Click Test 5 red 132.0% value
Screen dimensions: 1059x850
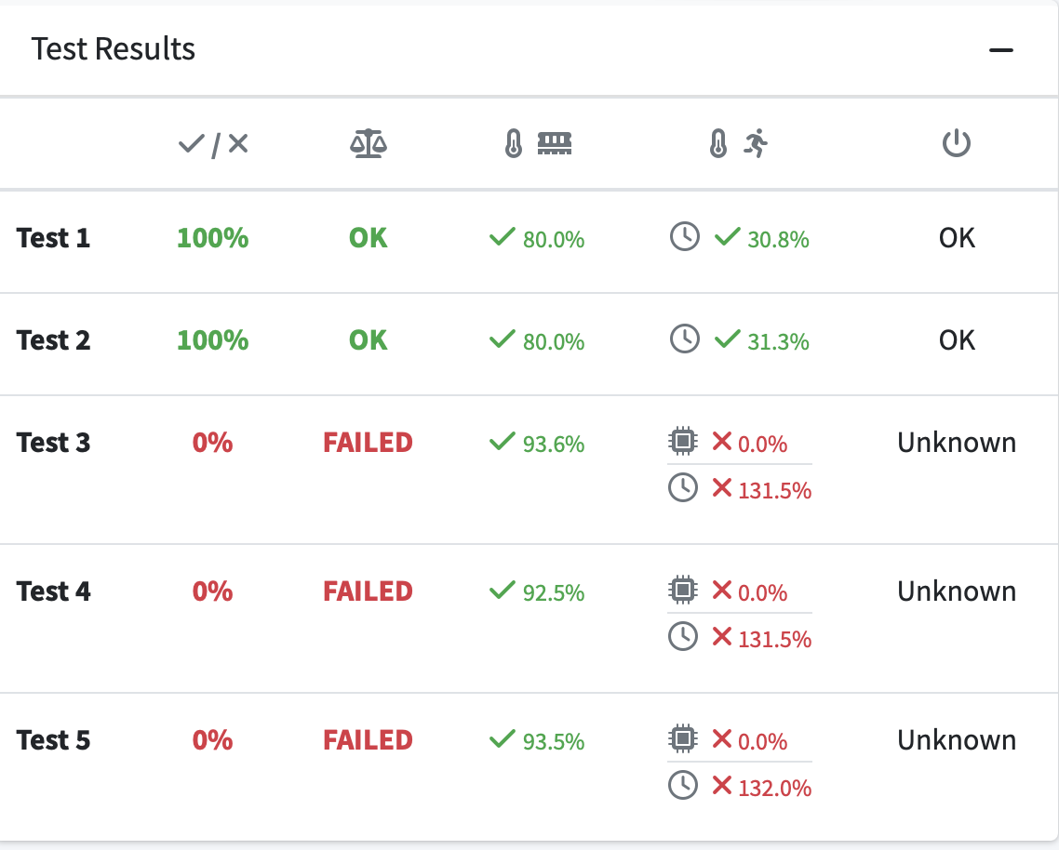pyautogui.click(x=774, y=788)
